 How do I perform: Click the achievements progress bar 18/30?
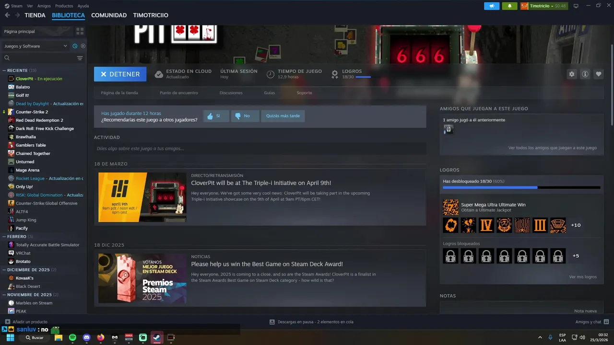click(521, 187)
